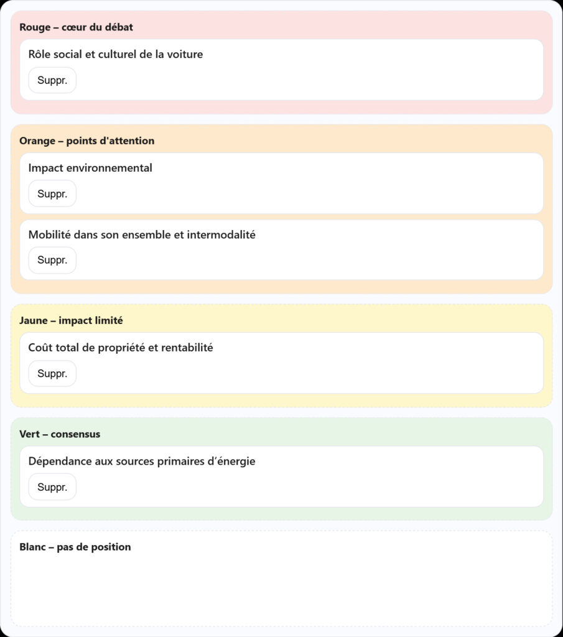Click the empty white drop area under 'Blanc'
The image size is (563, 637).
(x=281, y=591)
